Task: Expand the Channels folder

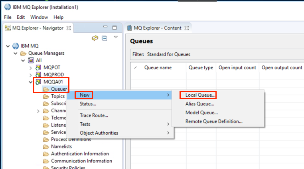Action: 38,111
